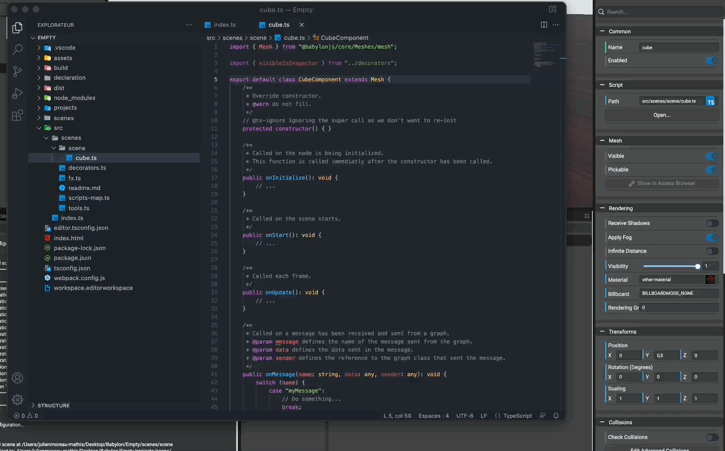Screen dimensions: 725x451
Task: Open notifications from the status bar bell
Action: [x=556, y=416]
